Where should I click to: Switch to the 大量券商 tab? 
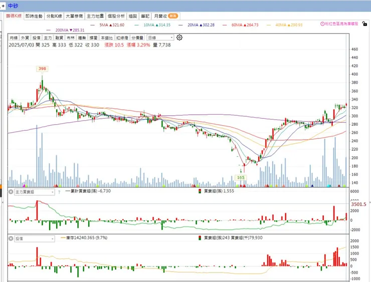click(x=74, y=16)
